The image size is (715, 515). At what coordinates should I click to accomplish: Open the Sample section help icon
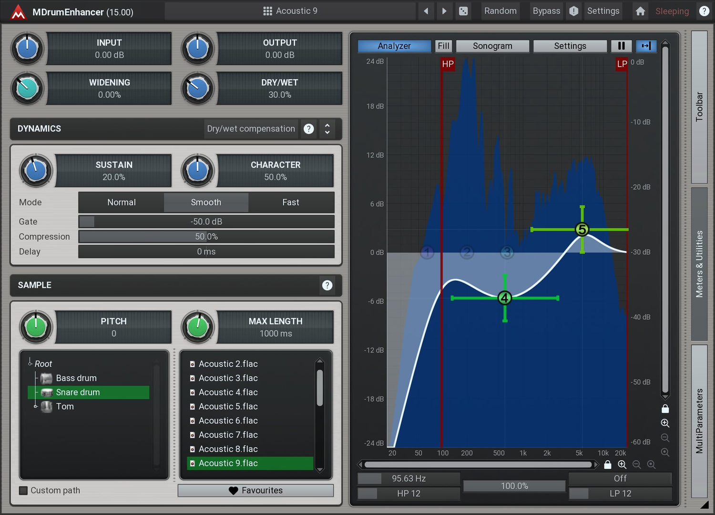click(x=327, y=285)
